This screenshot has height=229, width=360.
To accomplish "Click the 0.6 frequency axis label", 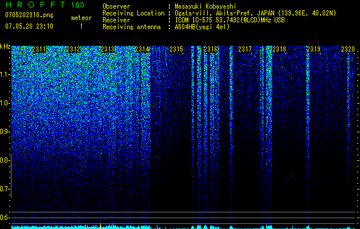I will 4,218.
